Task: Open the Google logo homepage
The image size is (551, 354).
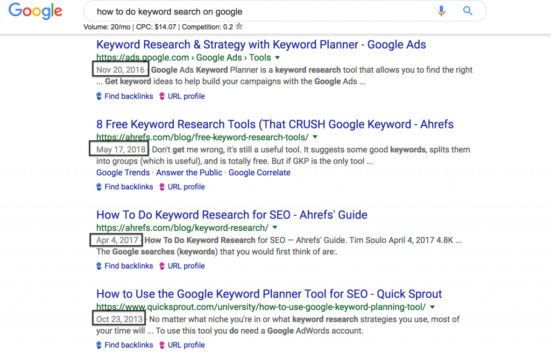Action: point(36,11)
